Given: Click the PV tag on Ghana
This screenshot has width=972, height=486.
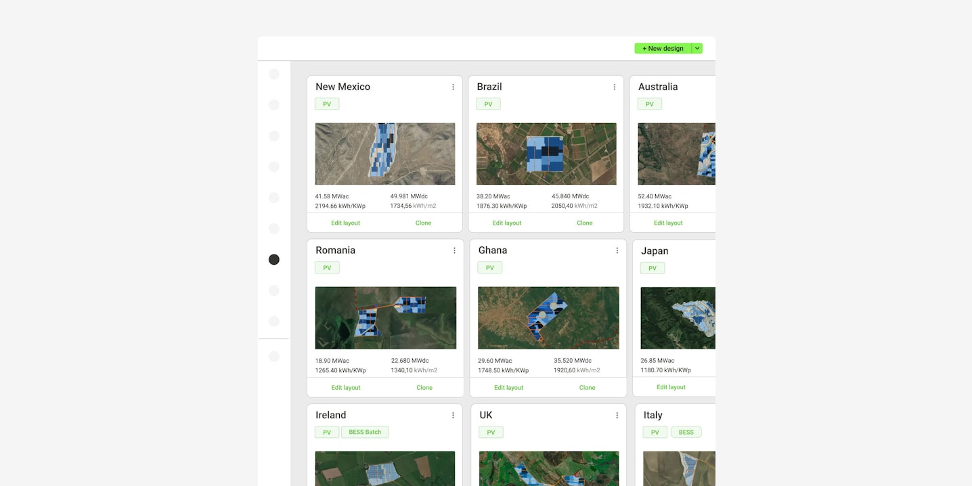Looking at the screenshot, I should [490, 268].
